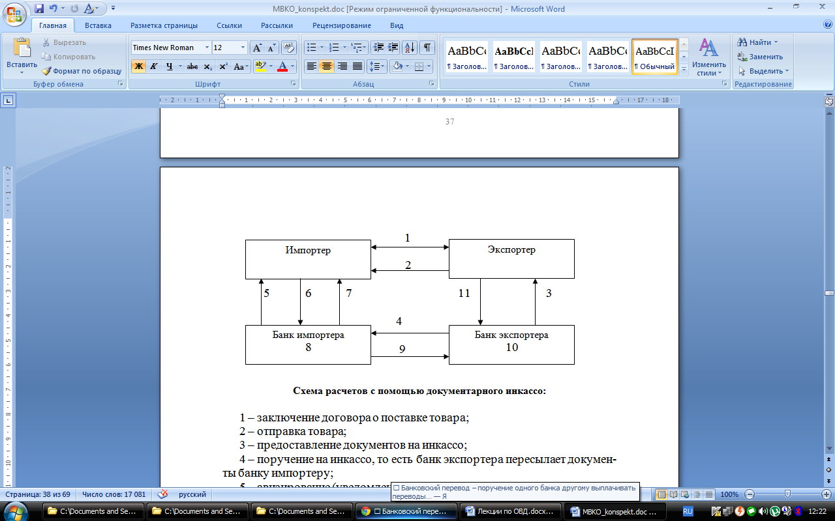Image resolution: width=835 pixels, height=521 pixels.
Task: Open the Chrome taskbar window
Action: tap(405, 512)
